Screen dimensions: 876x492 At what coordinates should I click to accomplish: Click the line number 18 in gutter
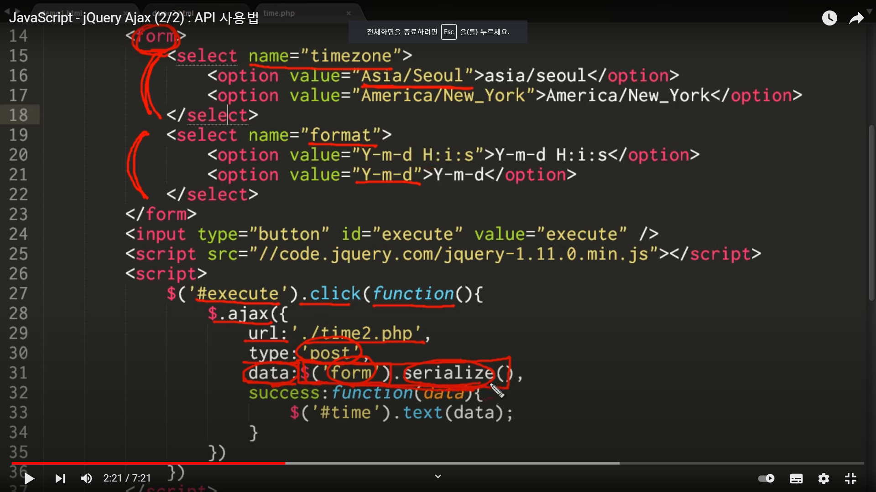click(x=19, y=115)
